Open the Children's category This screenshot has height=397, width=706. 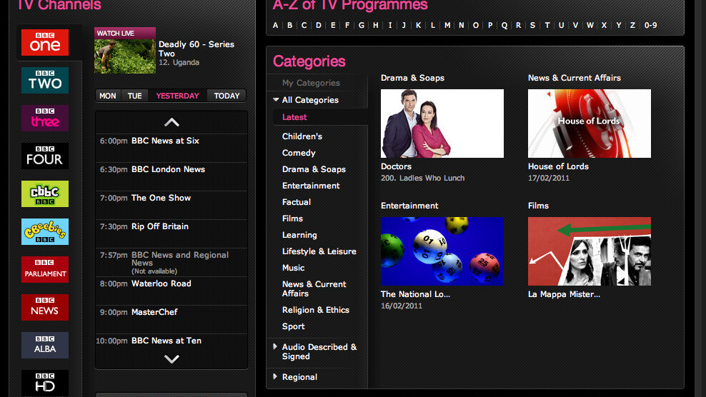(x=302, y=136)
